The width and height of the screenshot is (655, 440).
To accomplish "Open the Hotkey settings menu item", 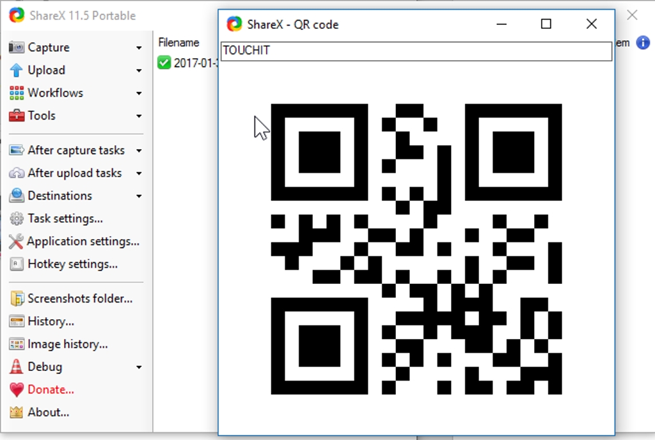I will click(72, 264).
